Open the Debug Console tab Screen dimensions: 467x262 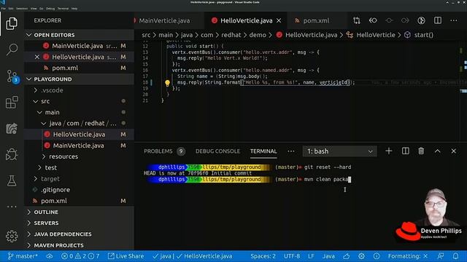tap(217, 151)
